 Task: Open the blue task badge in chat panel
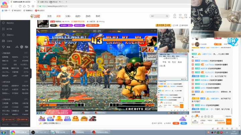tap(233, 41)
